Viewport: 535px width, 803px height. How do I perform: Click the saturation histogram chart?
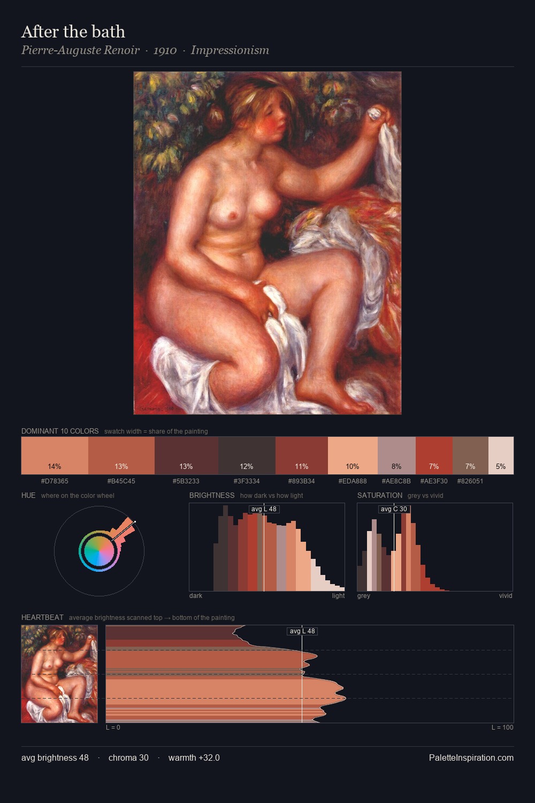tap(435, 547)
